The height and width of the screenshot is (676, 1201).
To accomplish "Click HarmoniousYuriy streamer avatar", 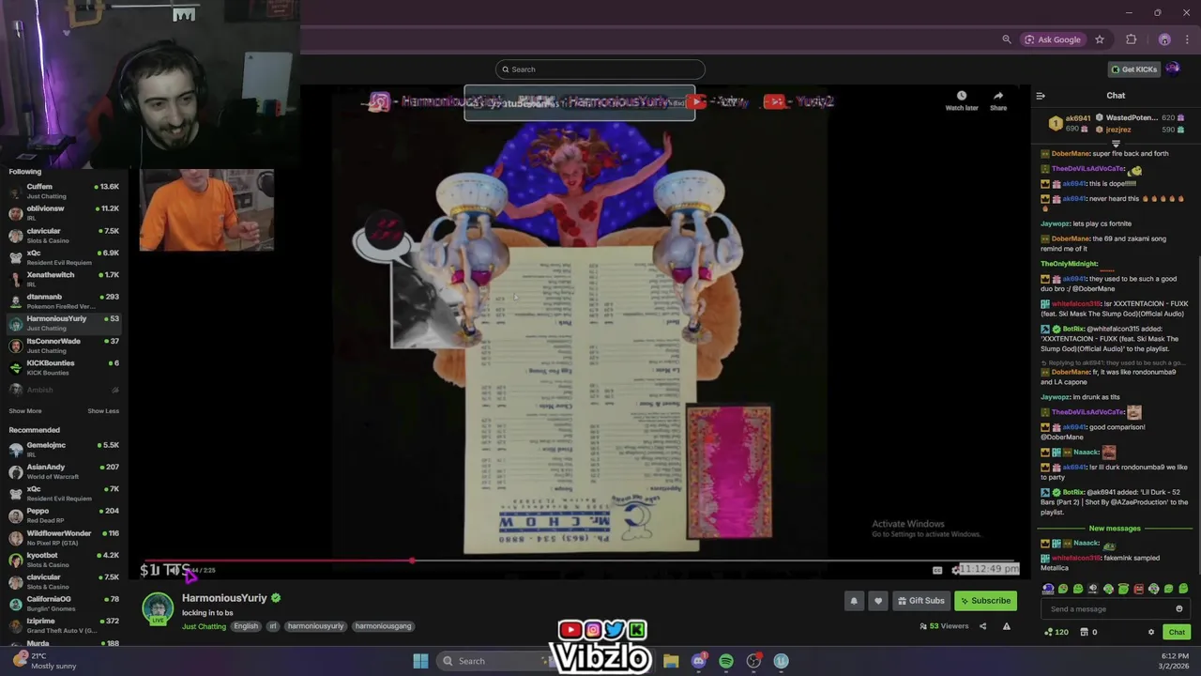I will click(158, 607).
